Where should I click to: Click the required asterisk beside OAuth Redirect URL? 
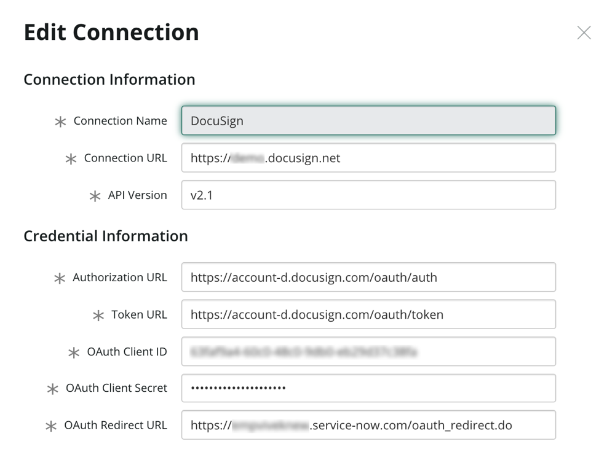click(x=51, y=426)
